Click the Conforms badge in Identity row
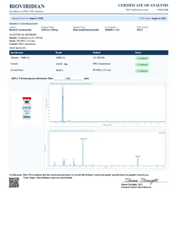The height and width of the screenshot is (229, 176). coord(142,58)
